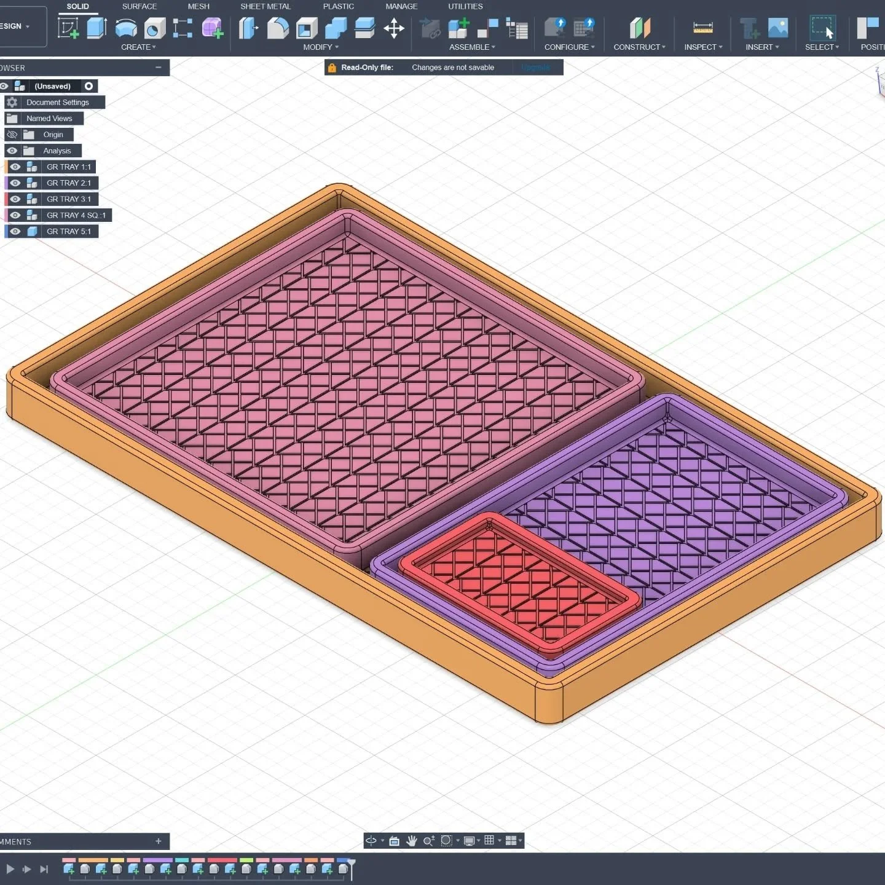Open the Extrude tool
This screenshot has height=885, width=885.
(96, 28)
